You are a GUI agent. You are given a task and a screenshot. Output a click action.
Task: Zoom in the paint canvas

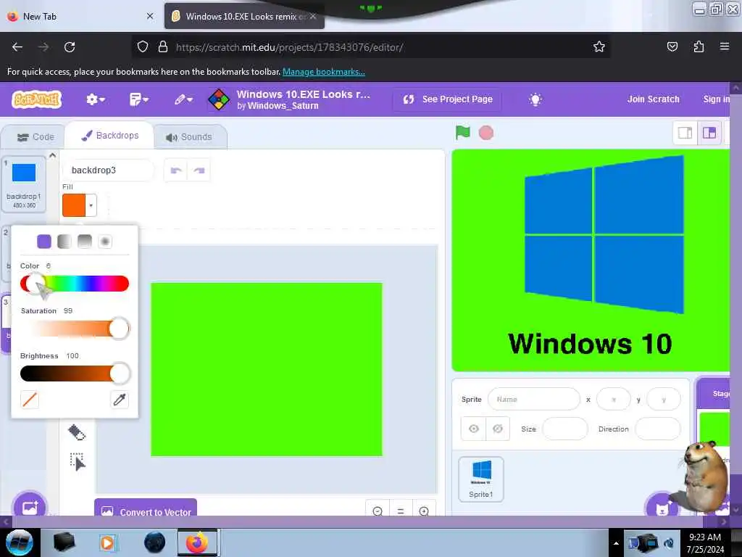424,511
